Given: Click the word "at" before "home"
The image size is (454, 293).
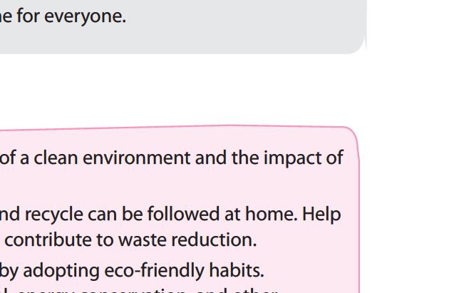Looking at the screenshot, I should point(232,215).
